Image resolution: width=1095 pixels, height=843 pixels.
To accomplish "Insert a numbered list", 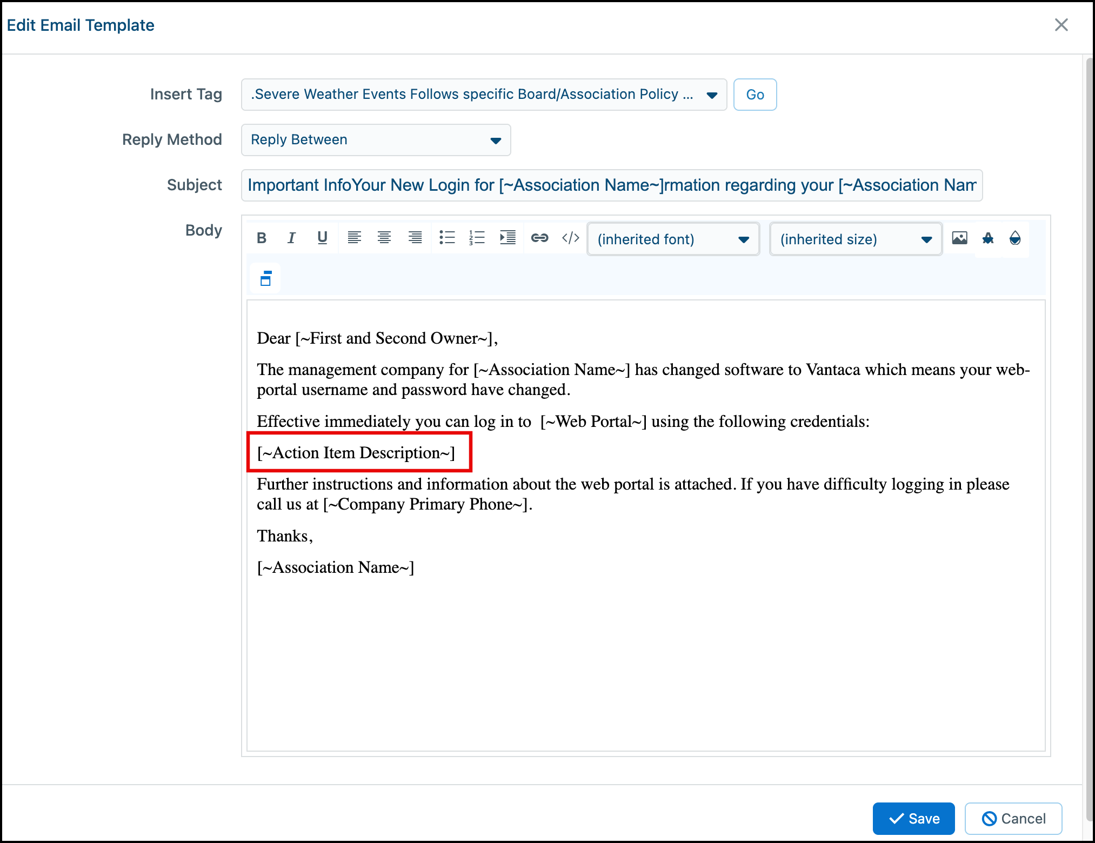I will [x=477, y=238].
